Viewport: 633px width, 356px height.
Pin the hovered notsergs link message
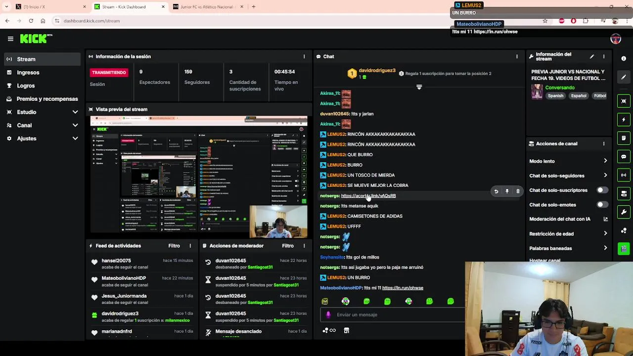[507, 191]
